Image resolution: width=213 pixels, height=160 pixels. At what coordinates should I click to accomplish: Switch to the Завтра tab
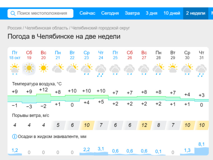tap(132, 13)
